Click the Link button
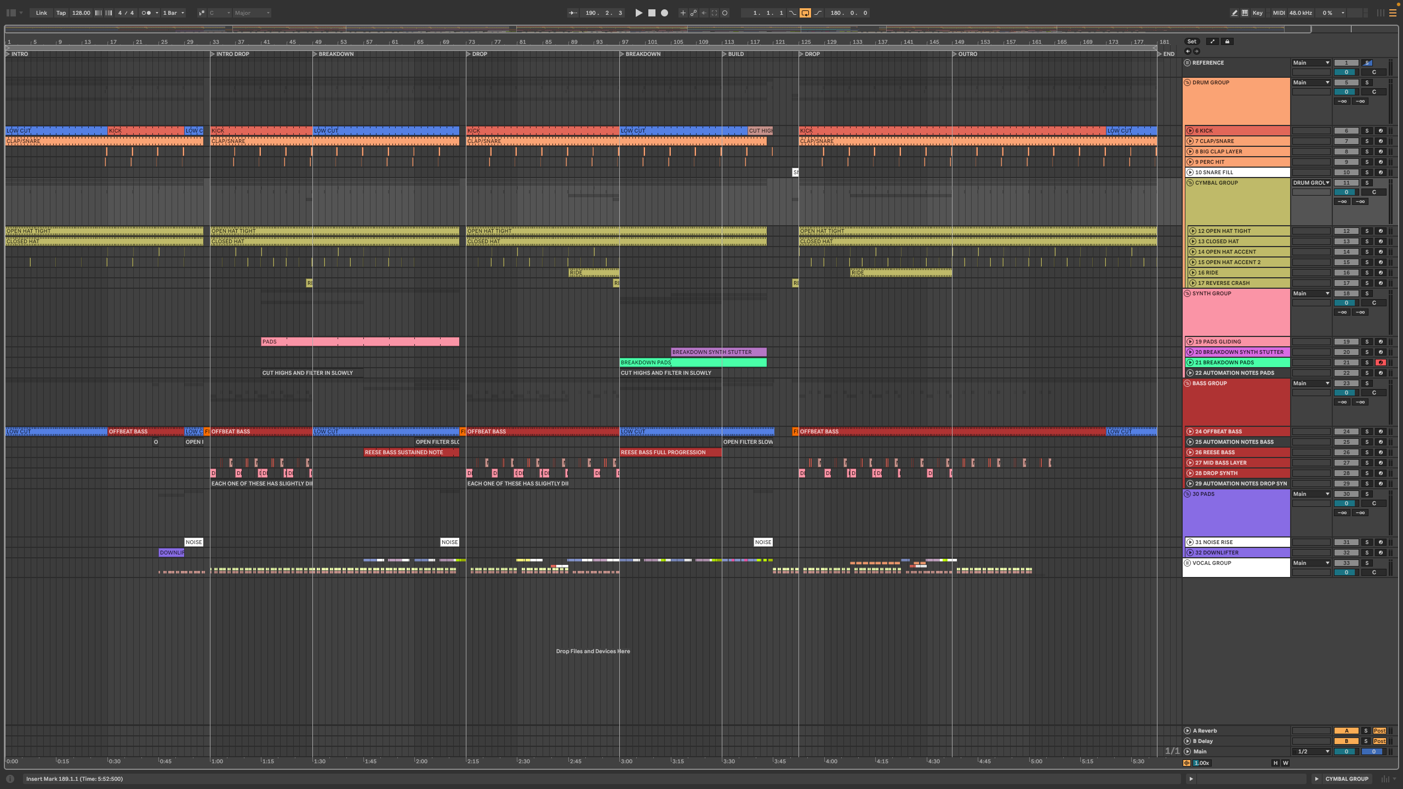The image size is (1403, 789). pos(42,13)
